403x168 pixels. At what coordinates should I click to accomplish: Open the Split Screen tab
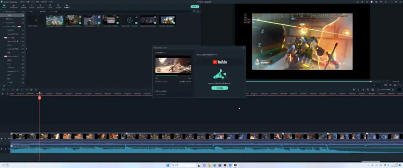tap(67, 6)
